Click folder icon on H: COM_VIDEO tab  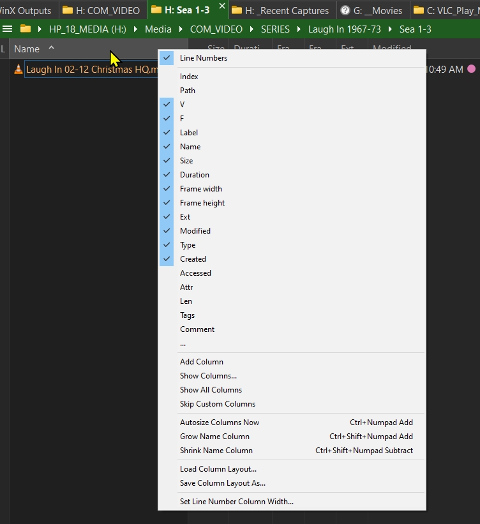pyautogui.click(x=68, y=10)
